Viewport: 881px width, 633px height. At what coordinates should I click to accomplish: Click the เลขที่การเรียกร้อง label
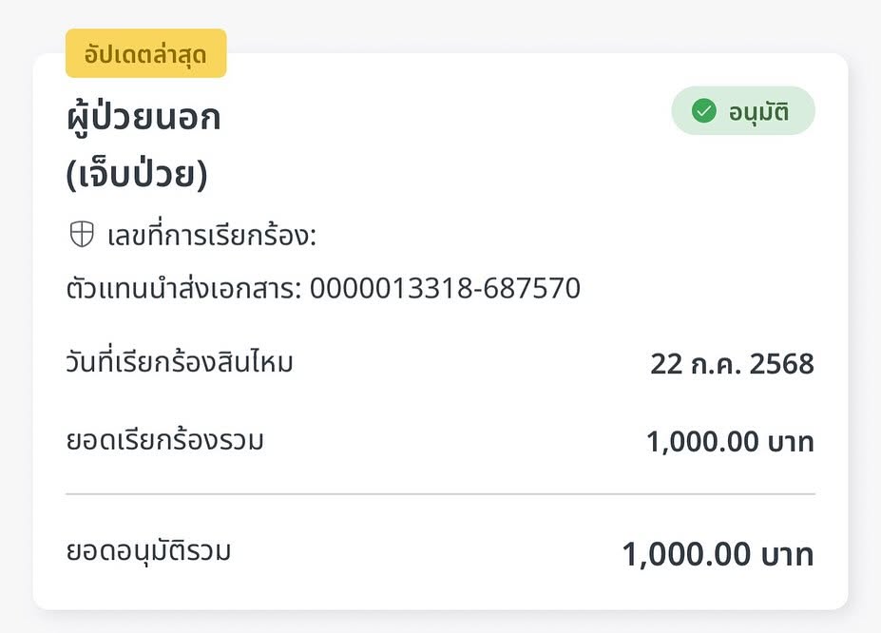[x=212, y=235]
